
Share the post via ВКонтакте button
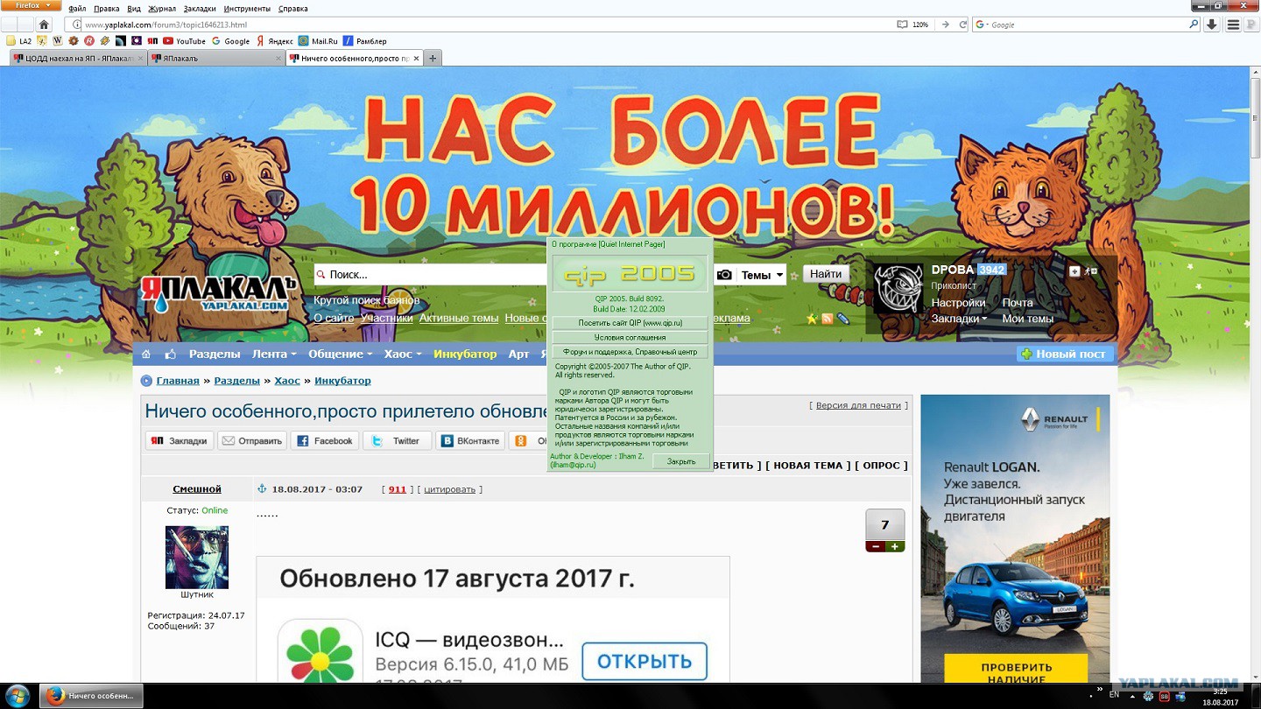(x=470, y=441)
